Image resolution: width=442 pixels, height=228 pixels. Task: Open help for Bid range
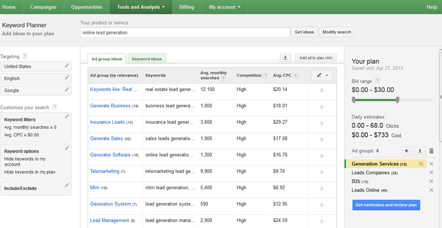tap(378, 81)
